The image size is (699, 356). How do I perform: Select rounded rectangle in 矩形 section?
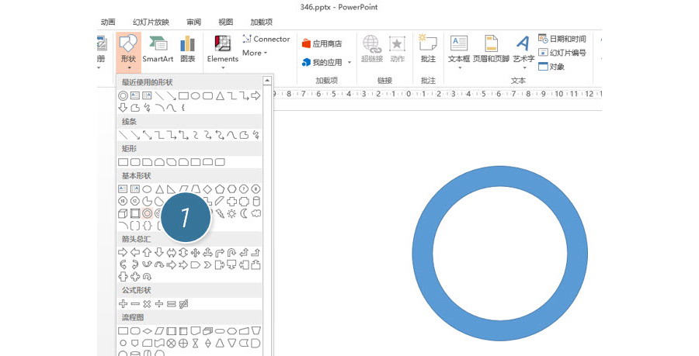[135, 162]
